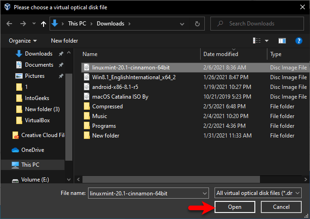
Task: Click the Forward navigation arrow
Action: [x=23, y=24]
